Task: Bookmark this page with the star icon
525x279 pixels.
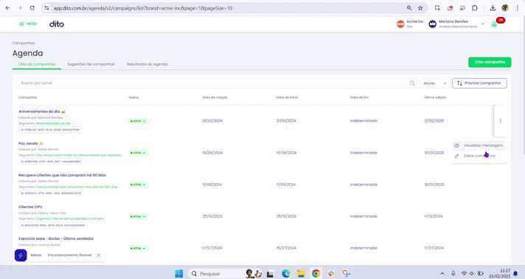Action: pyautogui.click(x=420, y=7)
